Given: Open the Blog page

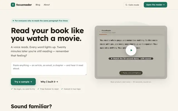Looking at the screenshot, I should click(x=38, y=5).
